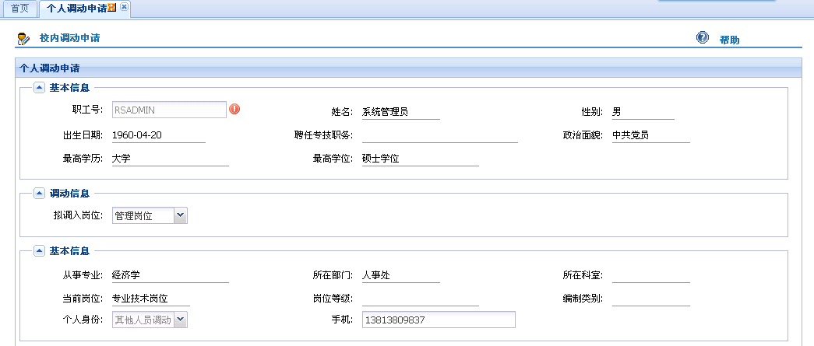Click the 校内调动申请 user-edit icon
This screenshot has height=346, width=814.
23,38
